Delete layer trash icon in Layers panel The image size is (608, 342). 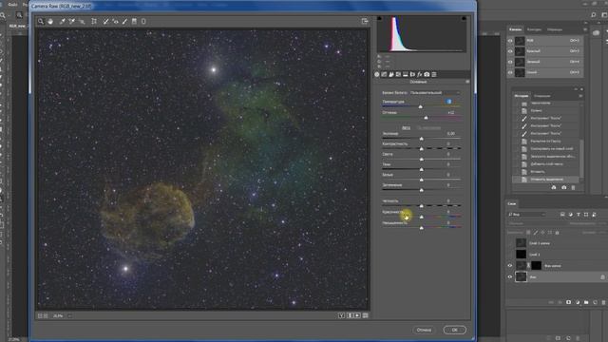pyautogui.click(x=604, y=302)
